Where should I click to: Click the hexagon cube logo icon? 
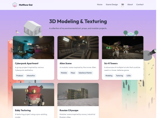coord(15,5)
